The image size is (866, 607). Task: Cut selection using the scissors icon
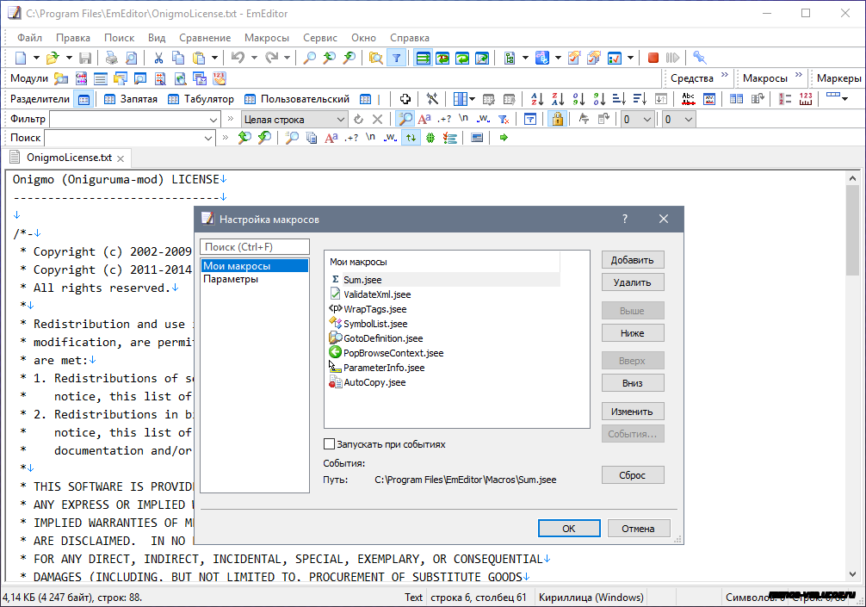(158, 58)
